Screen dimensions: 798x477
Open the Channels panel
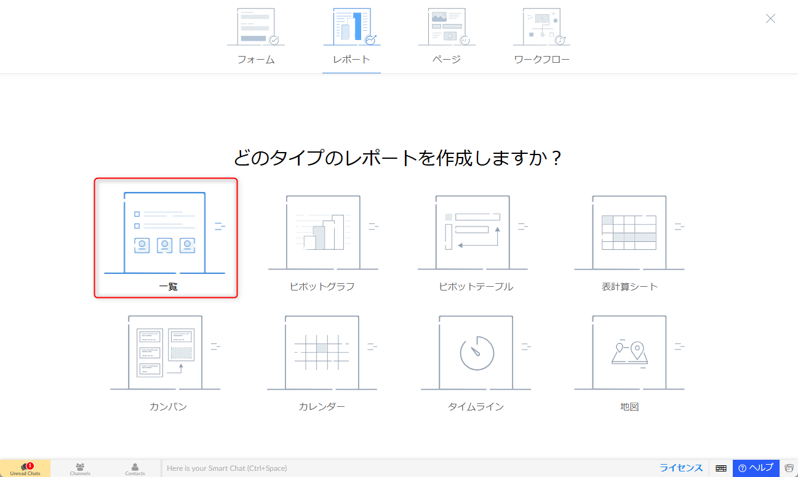[x=80, y=469]
